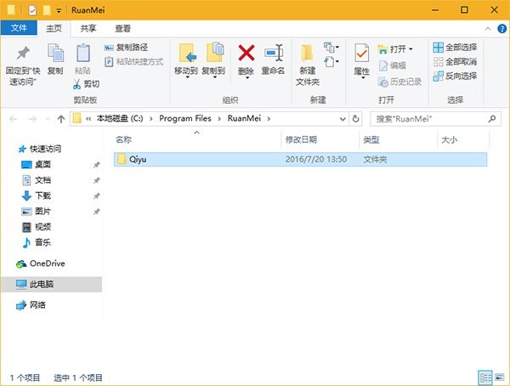Screen dimensions: 510x386
Task: Click the pin icon beside Desktop (桌面)
Action: click(x=97, y=165)
